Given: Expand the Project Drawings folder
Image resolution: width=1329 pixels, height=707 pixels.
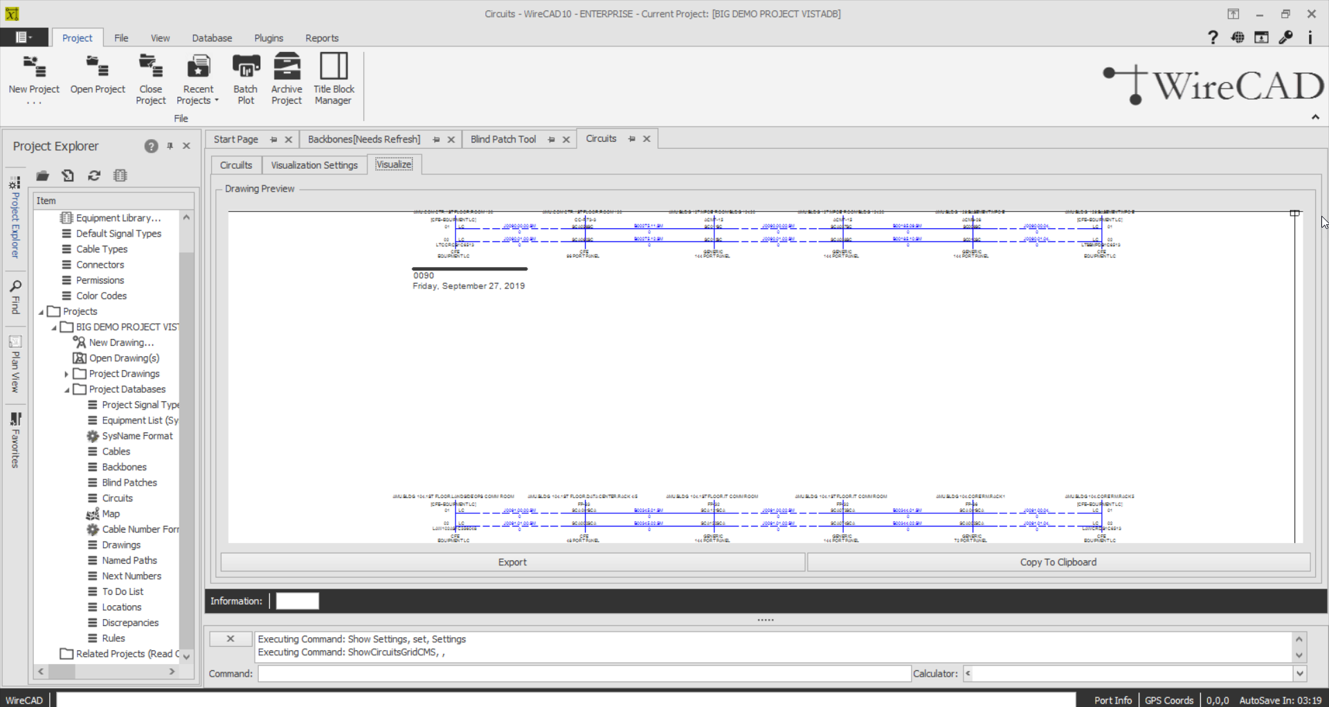Looking at the screenshot, I should click(x=66, y=374).
